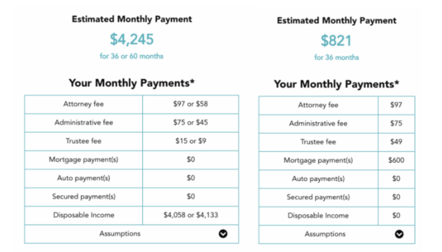Click the '$15 or $9' trustee fee value
Image resolution: width=442 pixels, height=252 pixels.
(191, 141)
